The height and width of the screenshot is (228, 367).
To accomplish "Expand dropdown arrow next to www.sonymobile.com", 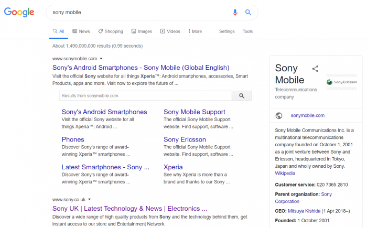I will tap(101, 59).
